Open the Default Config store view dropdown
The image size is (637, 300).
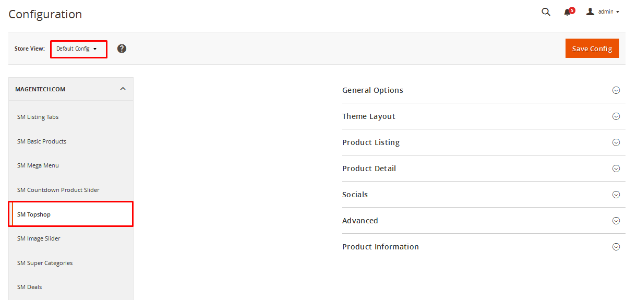click(x=78, y=49)
